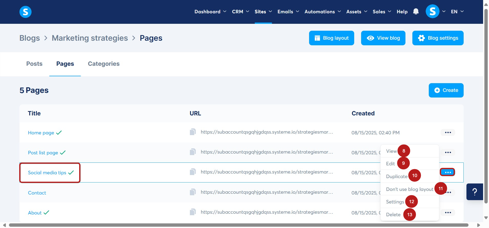Open three-dot menu for Home page row
The image size is (489, 228).
[448, 132]
